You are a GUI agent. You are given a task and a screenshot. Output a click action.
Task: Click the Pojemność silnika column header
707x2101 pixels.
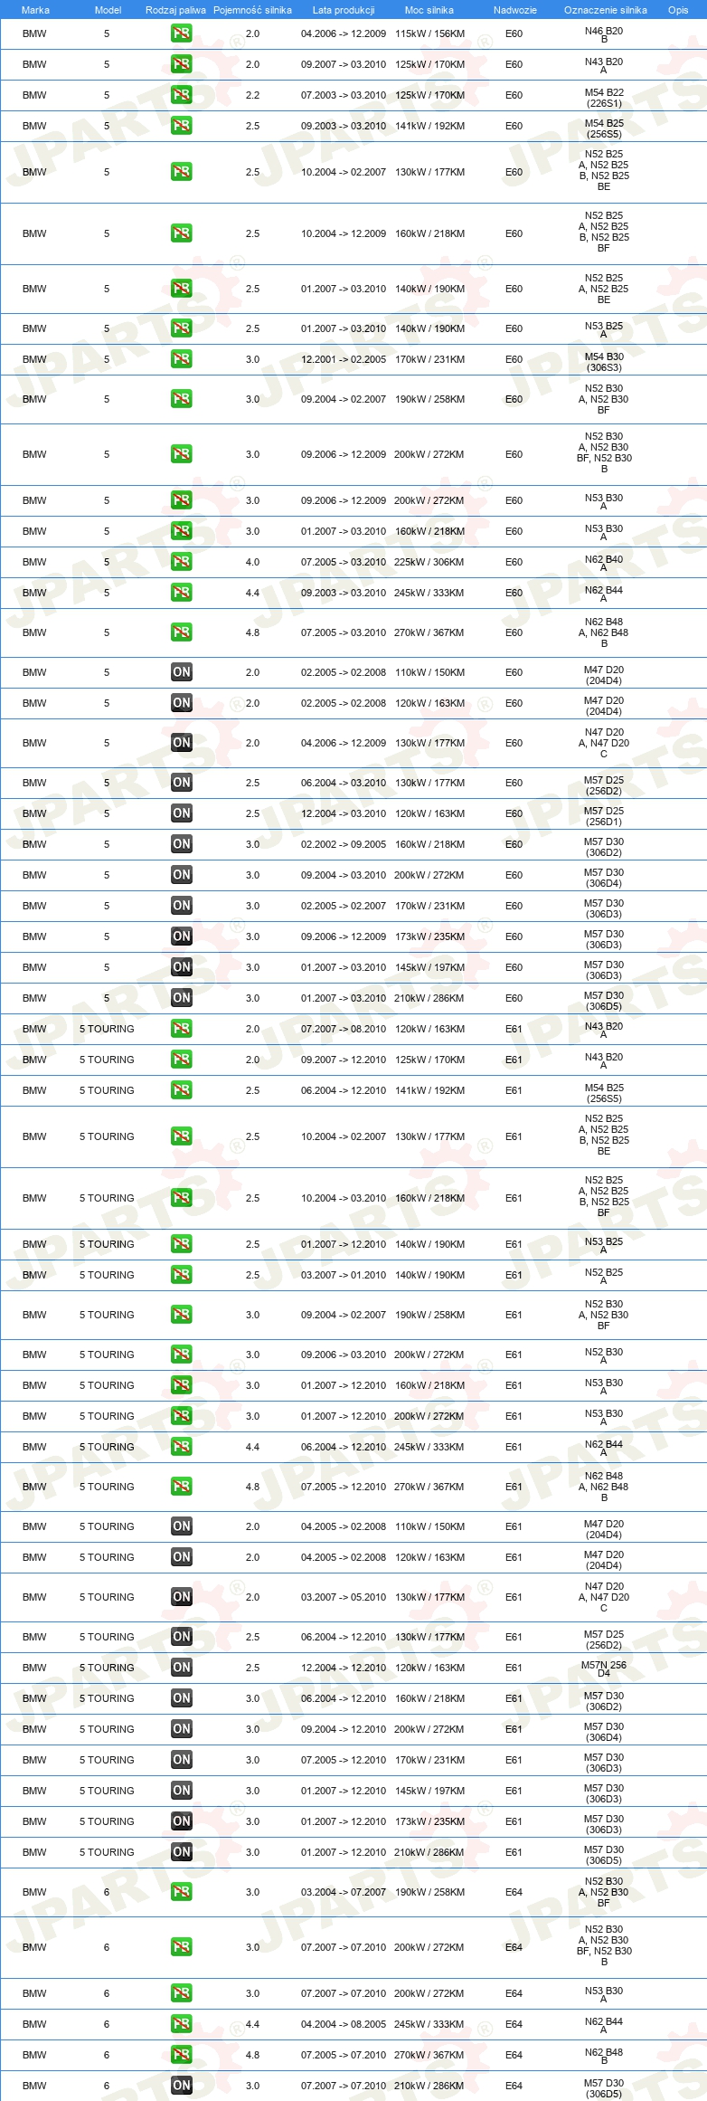coord(252,10)
